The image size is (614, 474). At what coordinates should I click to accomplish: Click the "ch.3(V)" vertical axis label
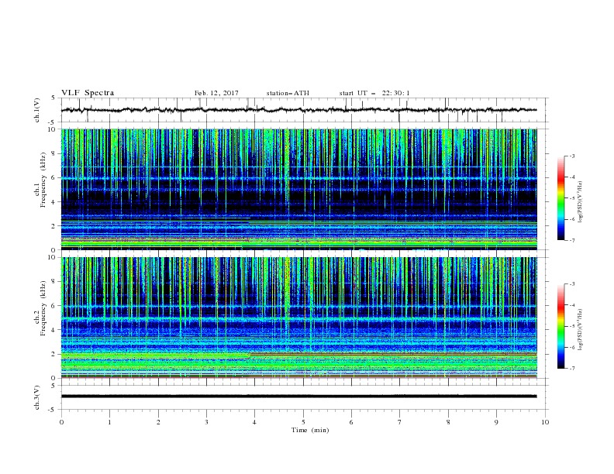click(37, 397)
